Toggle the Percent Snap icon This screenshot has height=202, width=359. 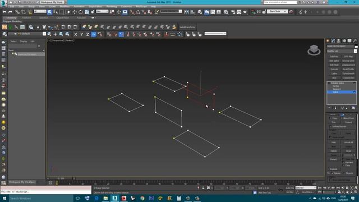[x=144, y=12]
